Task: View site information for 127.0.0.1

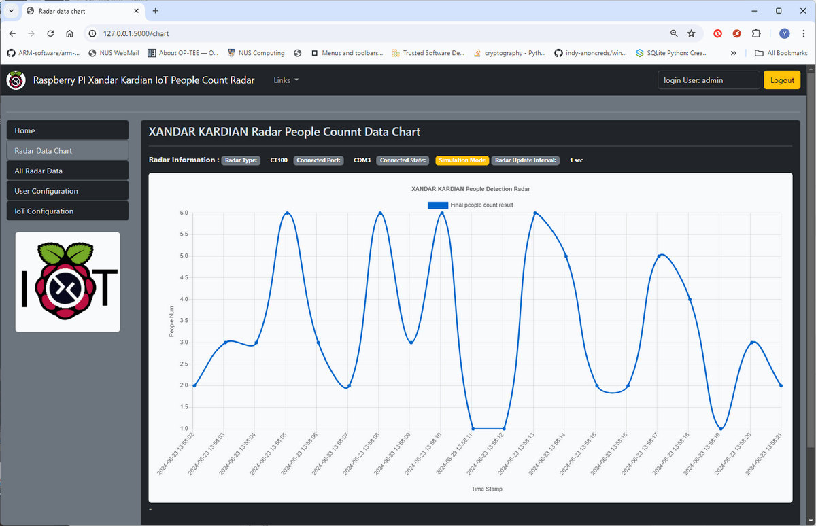Action: (92, 33)
